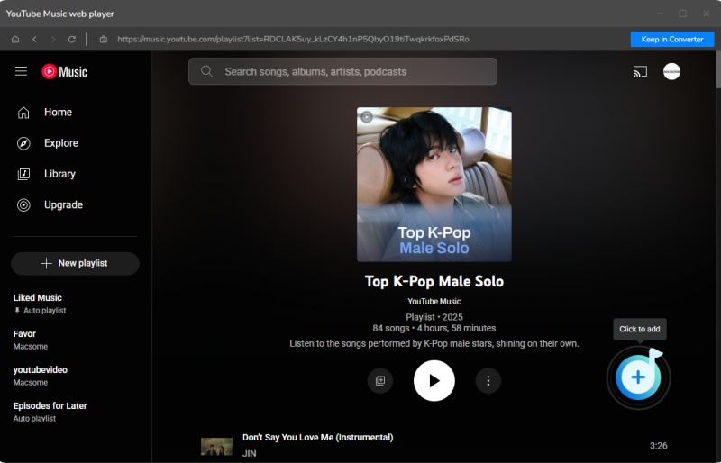
Task: Open the Episodes for Later playlist
Action: pos(50,412)
